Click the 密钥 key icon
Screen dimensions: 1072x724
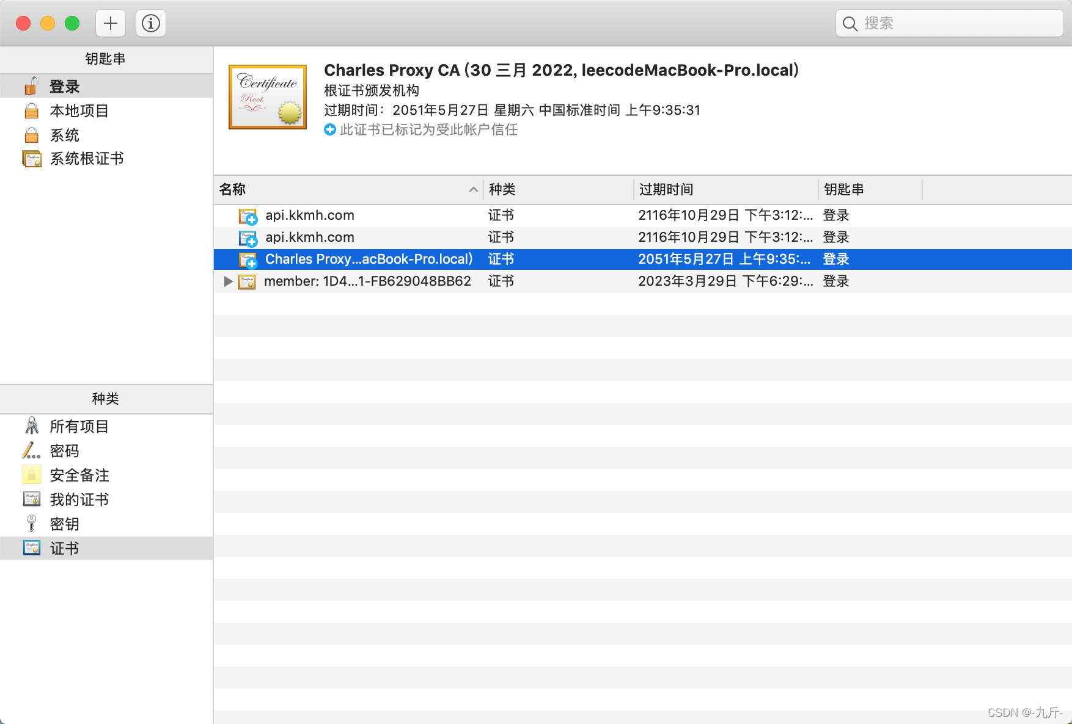[x=31, y=524]
